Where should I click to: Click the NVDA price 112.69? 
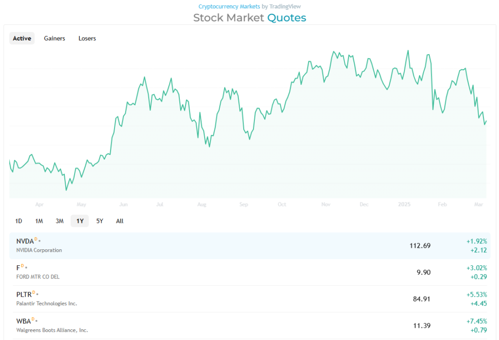pyautogui.click(x=420, y=245)
